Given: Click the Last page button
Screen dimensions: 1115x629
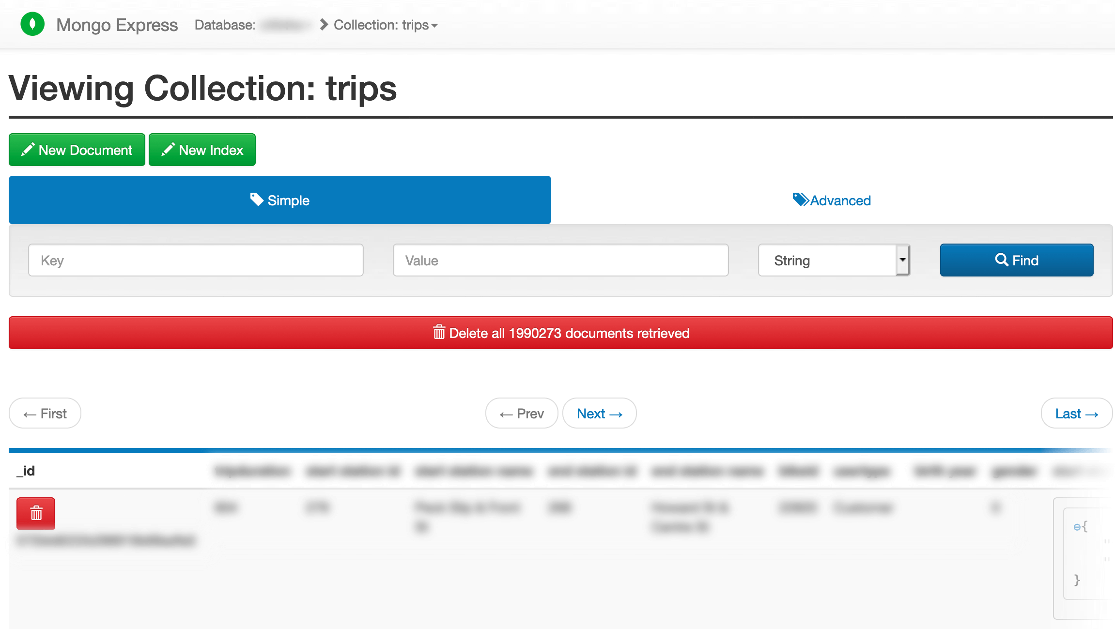Looking at the screenshot, I should (1077, 413).
